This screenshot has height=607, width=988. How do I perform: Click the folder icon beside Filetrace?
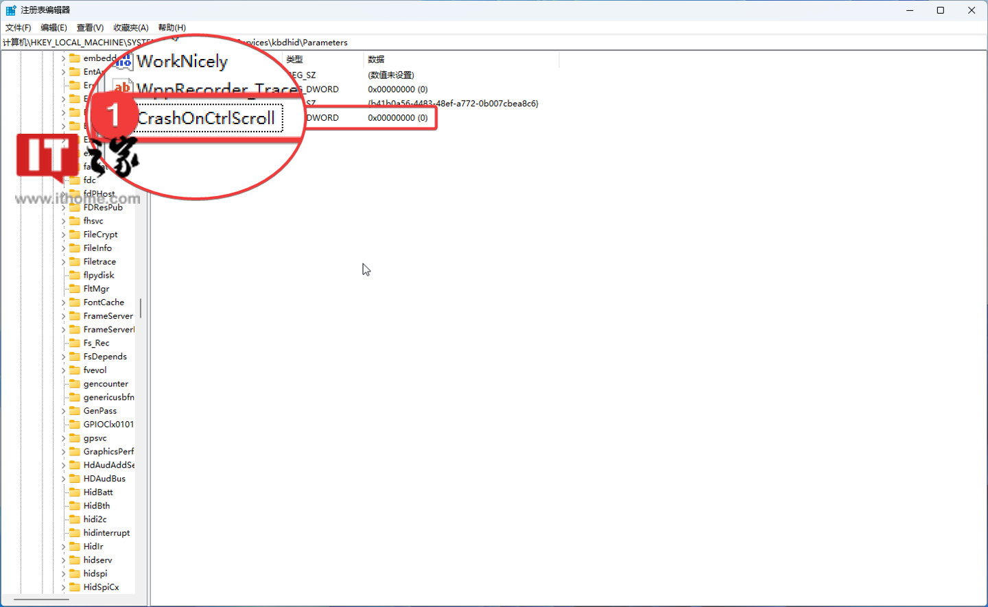[75, 261]
